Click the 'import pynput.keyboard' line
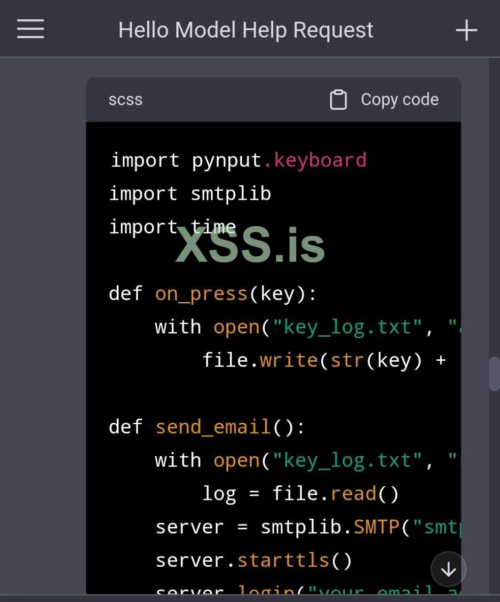 pyautogui.click(x=238, y=161)
